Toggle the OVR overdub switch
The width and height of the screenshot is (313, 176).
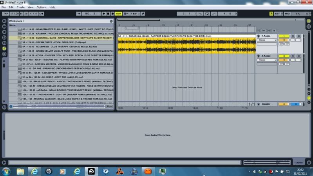click(118, 13)
